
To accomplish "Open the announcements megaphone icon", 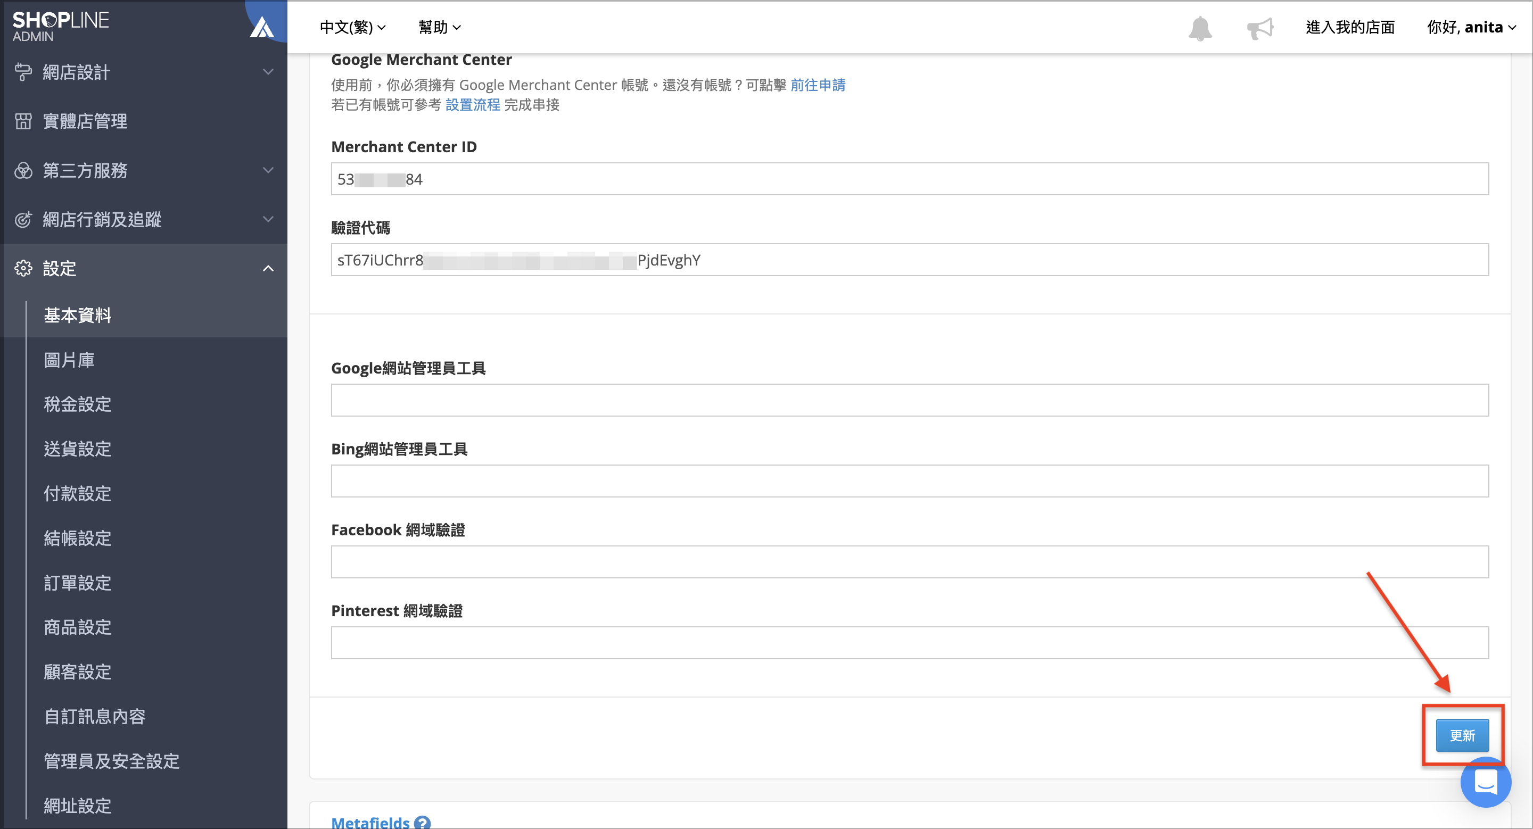I will (x=1259, y=28).
